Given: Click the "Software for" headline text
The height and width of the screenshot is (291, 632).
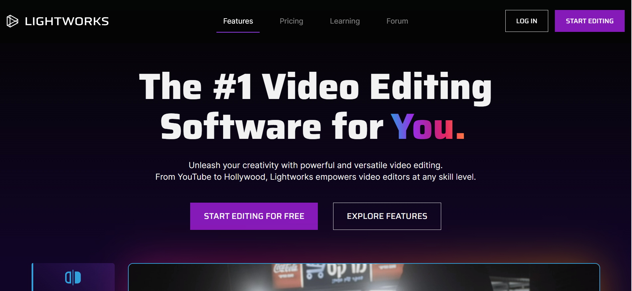Looking at the screenshot, I should point(272,127).
